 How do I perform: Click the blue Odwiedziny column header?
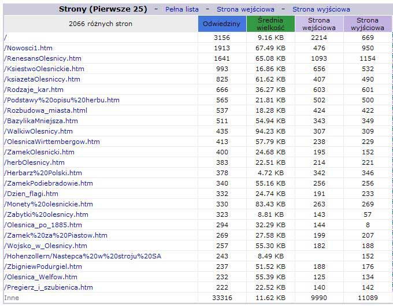click(222, 24)
